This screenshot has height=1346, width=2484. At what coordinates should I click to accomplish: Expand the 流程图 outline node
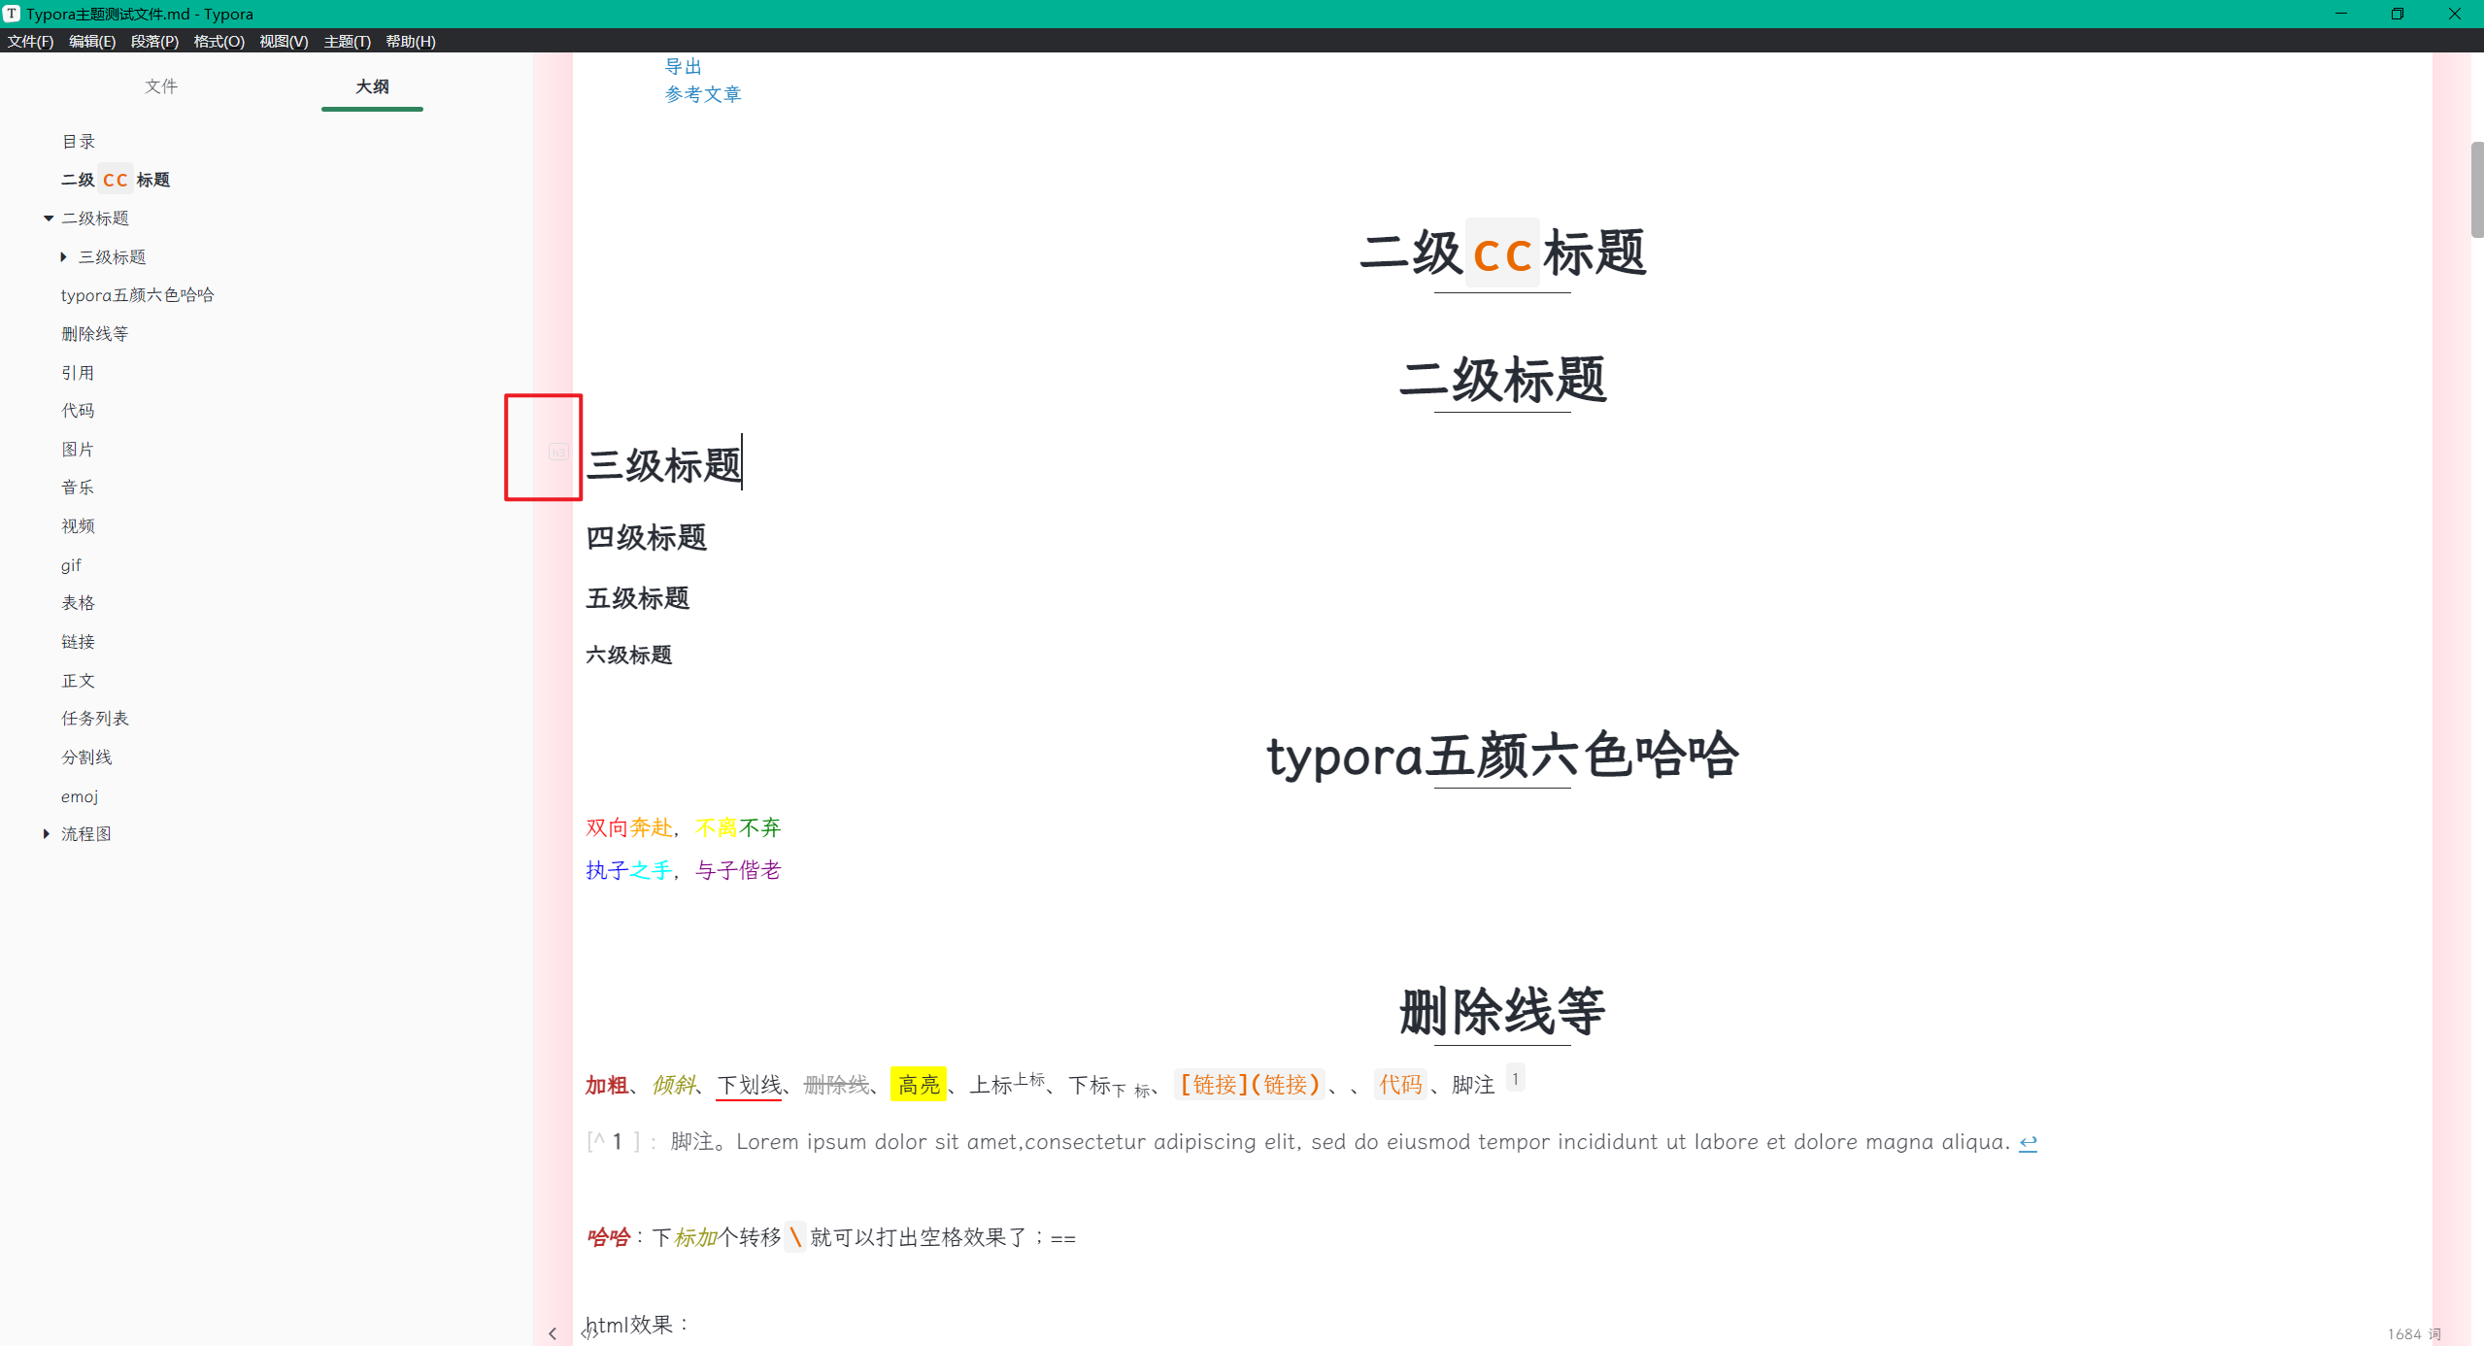point(47,834)
